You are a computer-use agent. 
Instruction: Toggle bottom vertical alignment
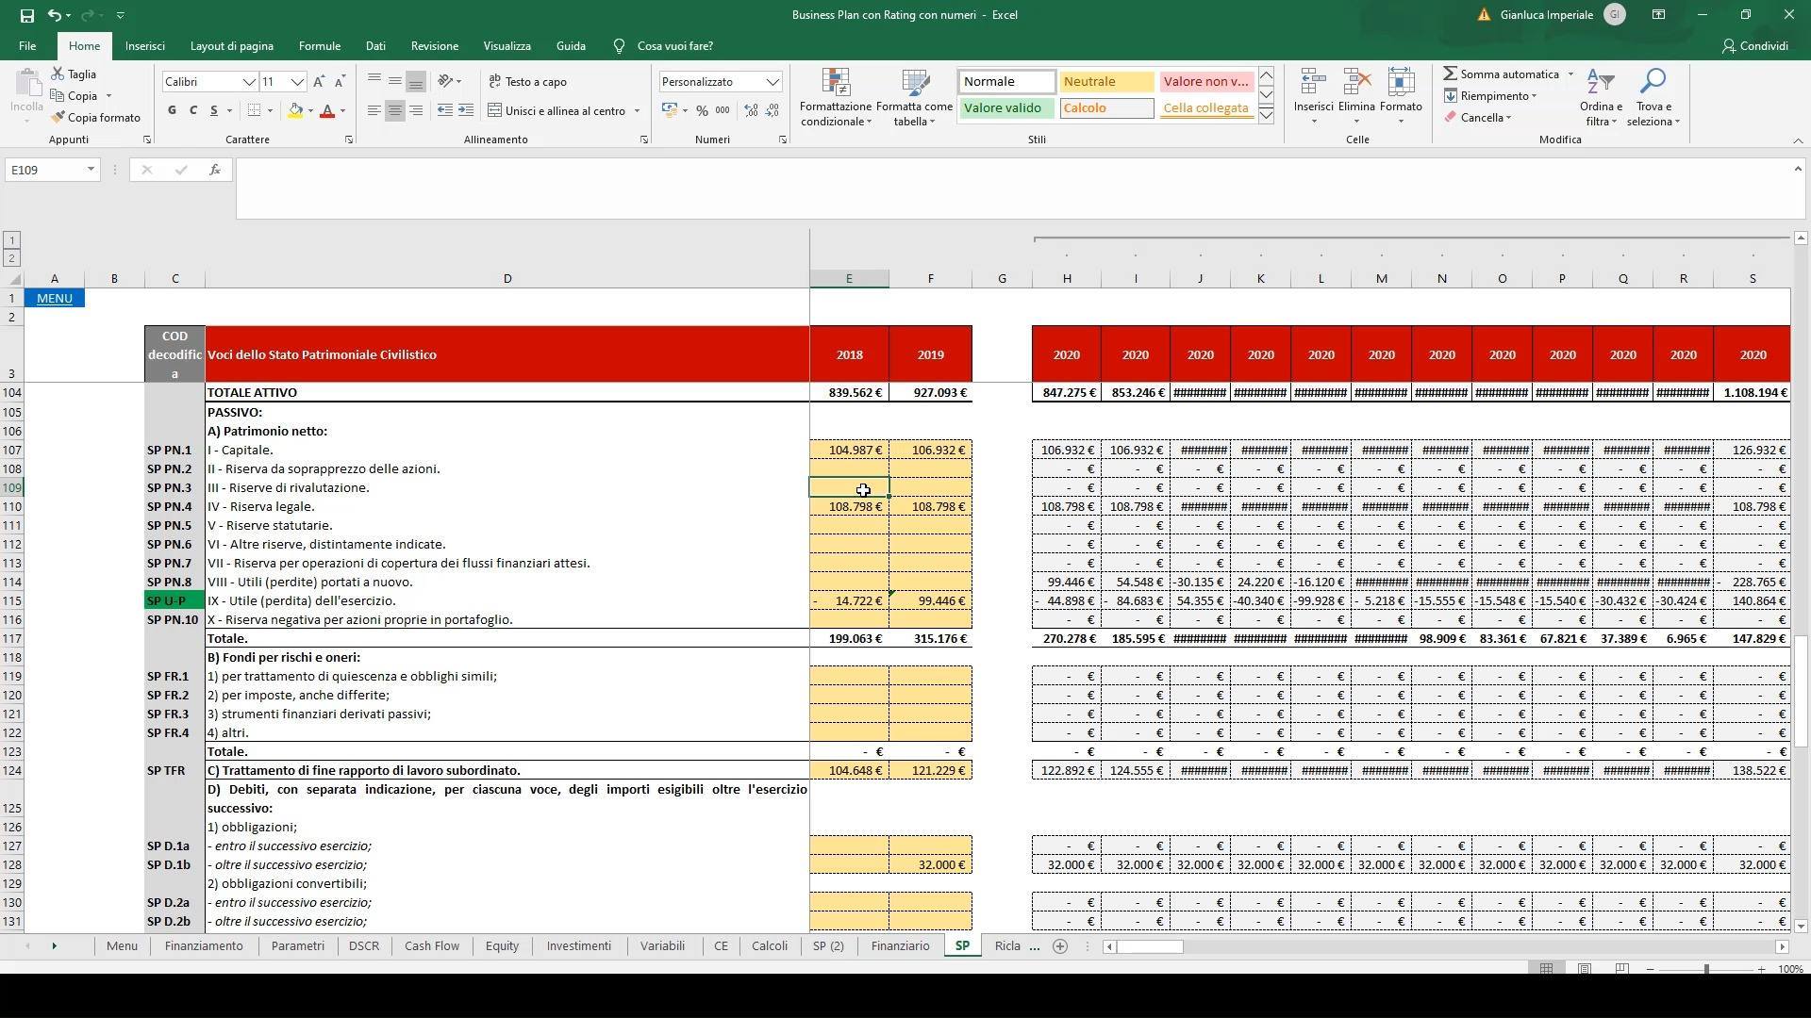[x=416, y=81]
